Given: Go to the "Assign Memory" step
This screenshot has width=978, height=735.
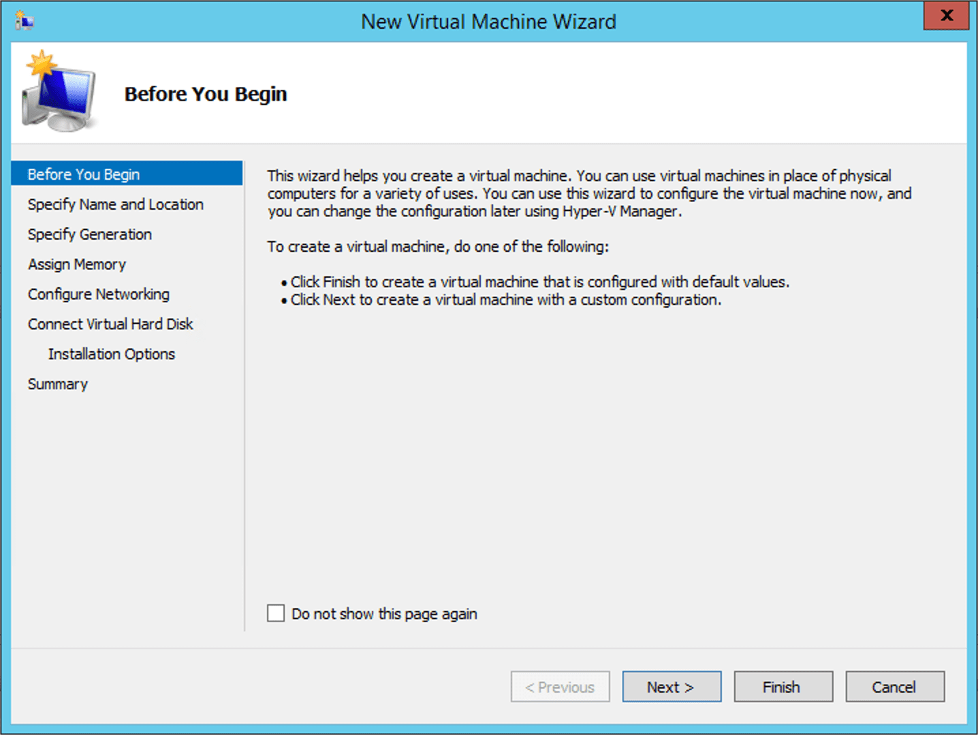Looking at the screenshot, I should click(76, 264).
